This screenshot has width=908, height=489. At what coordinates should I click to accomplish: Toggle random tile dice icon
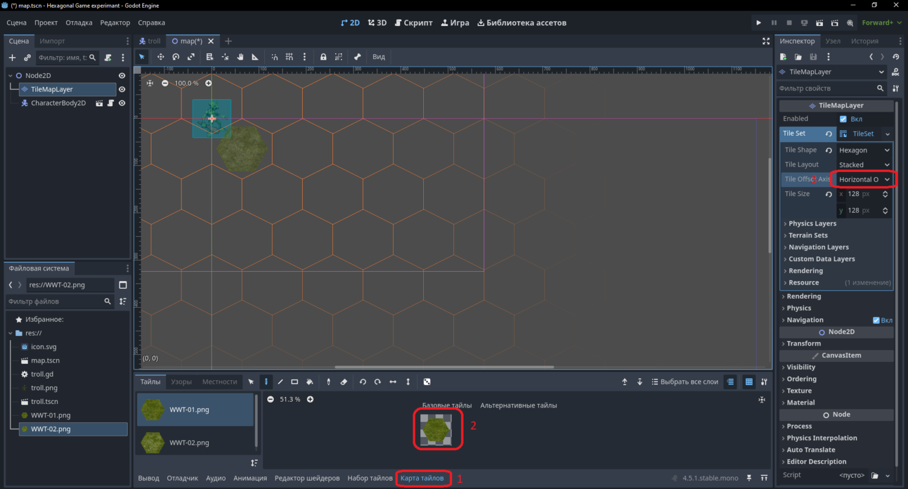click(427, 382)
